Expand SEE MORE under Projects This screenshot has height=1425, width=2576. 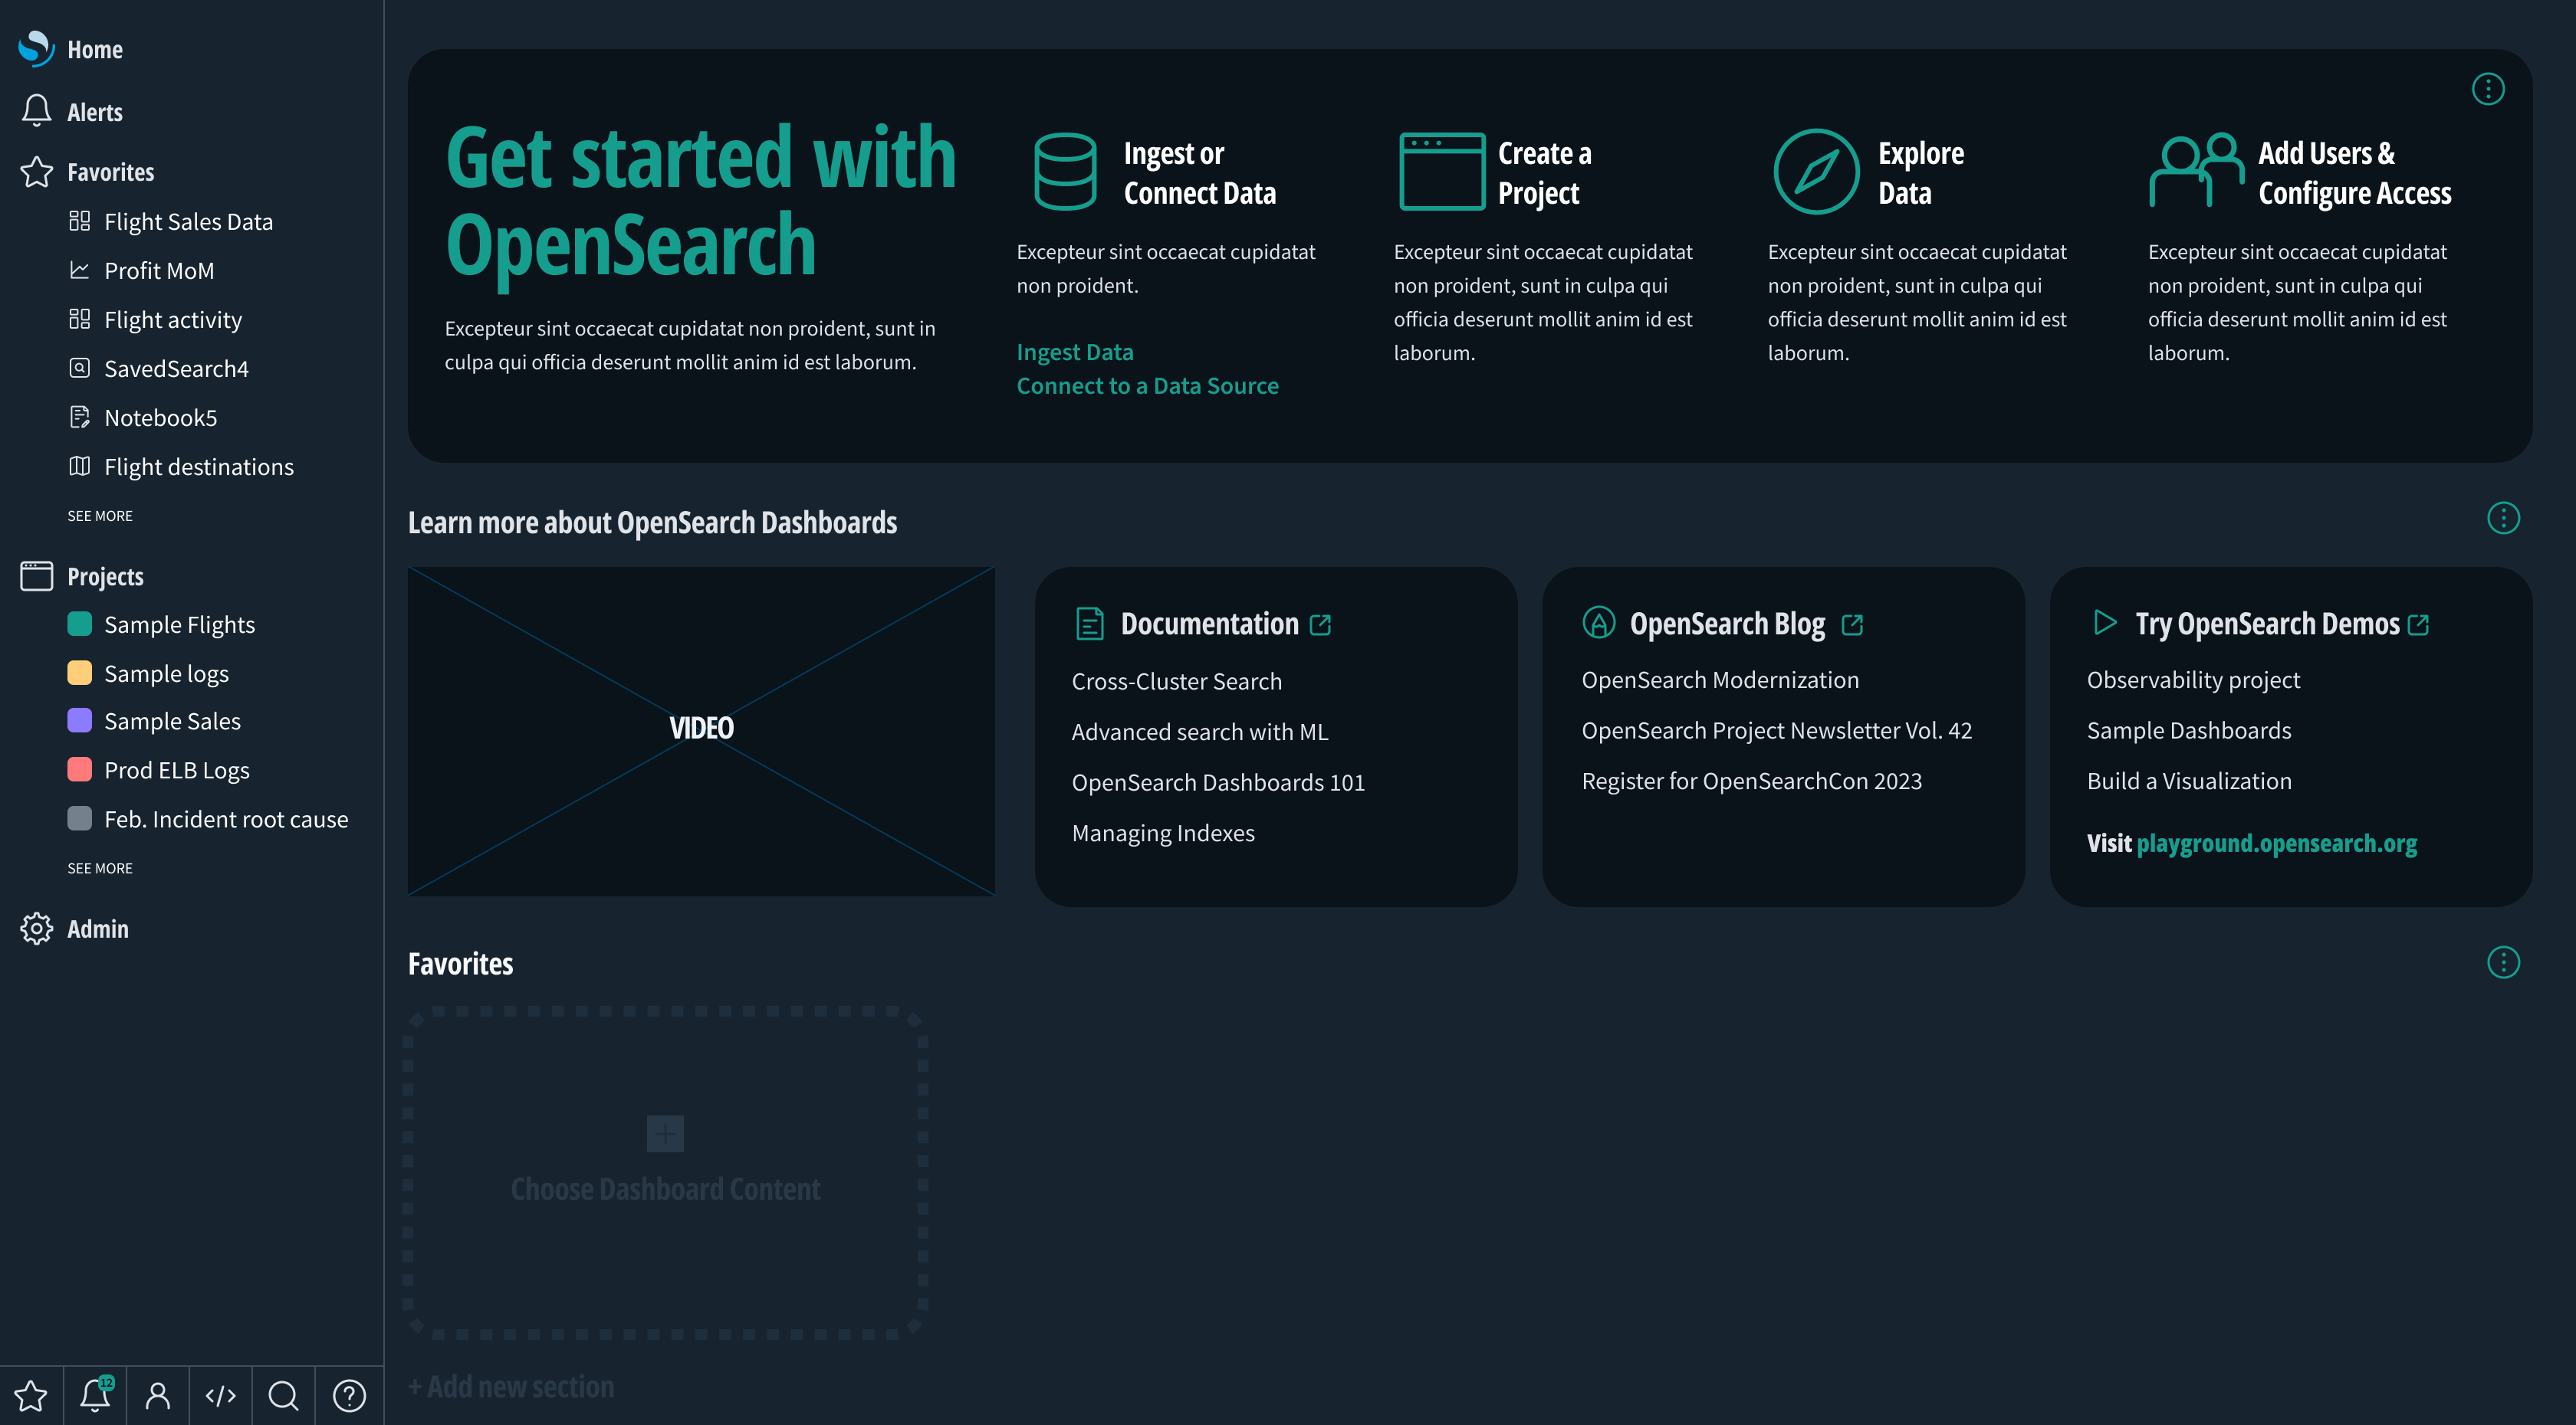(99, 867)
